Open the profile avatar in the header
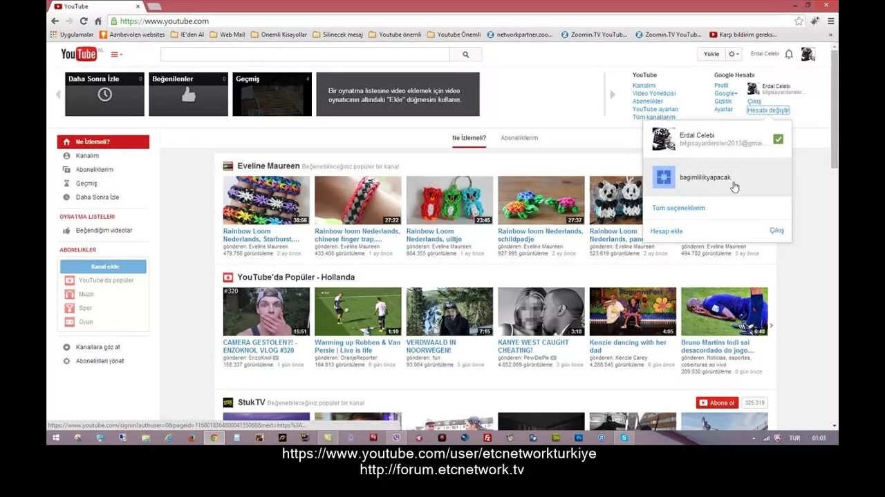 coord(808,54)
